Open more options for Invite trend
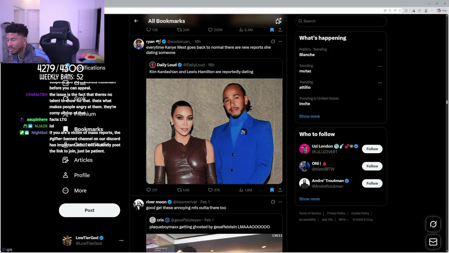Screen dimensions: 449x253 point(380,99)
